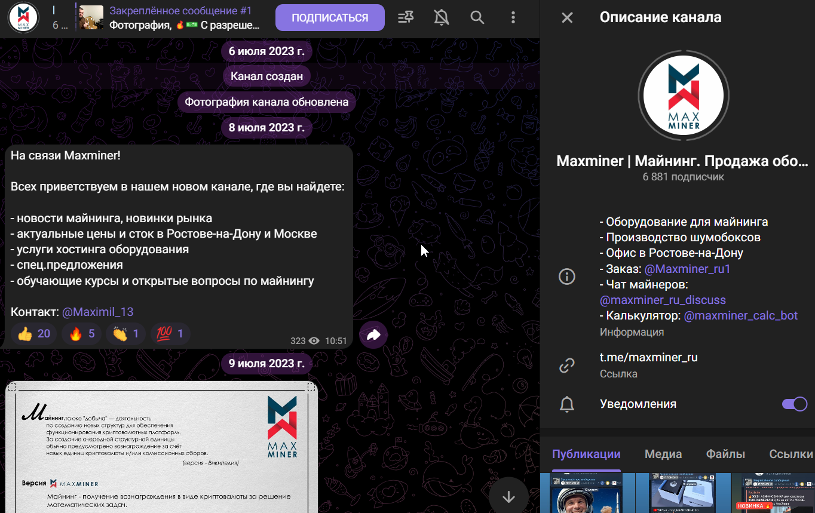Viewport: 815px width, 513px height.
Task: Click the 8 июля 2023 г. date badge
Action: click(266, 127)
